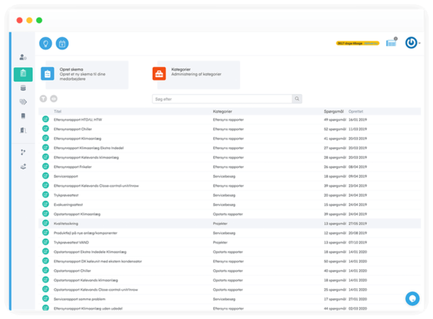Select the active schemas tab in the sidebar
The height and width of the screenshot is (319, 433).
pos(23,74)
